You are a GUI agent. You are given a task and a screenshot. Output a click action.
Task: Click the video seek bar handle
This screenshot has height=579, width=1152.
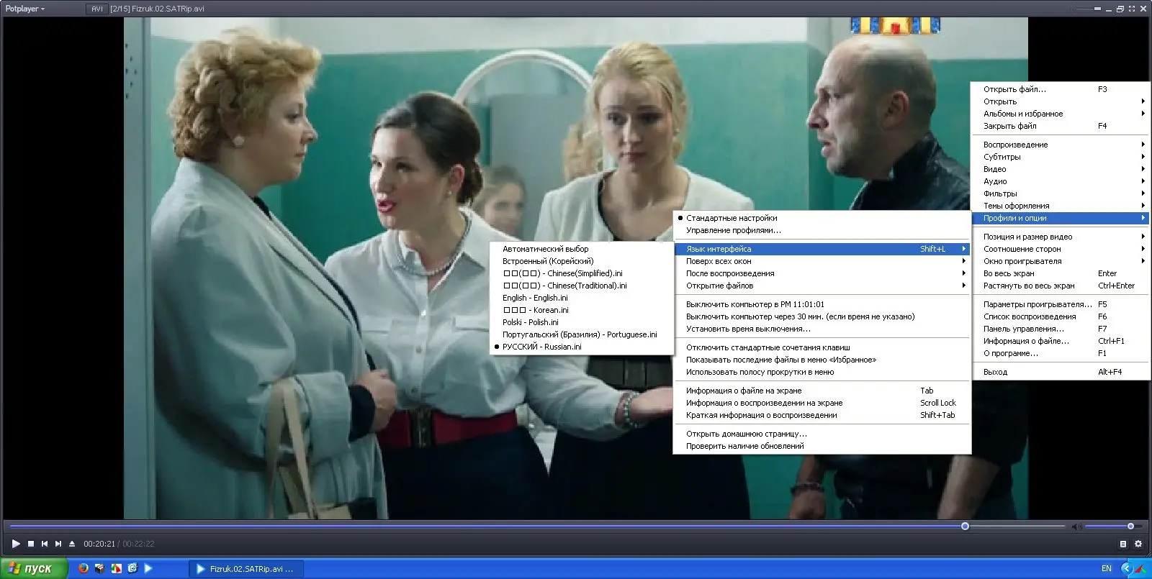click(965, 526)
